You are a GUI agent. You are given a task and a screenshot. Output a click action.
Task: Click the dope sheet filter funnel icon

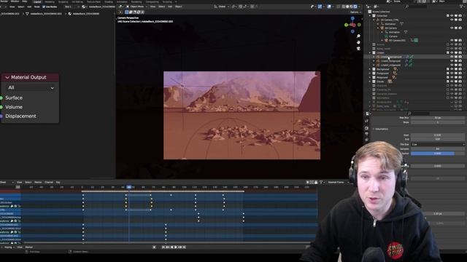pos(321,182)
